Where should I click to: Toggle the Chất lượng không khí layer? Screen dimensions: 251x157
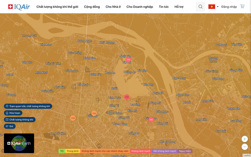20,119
